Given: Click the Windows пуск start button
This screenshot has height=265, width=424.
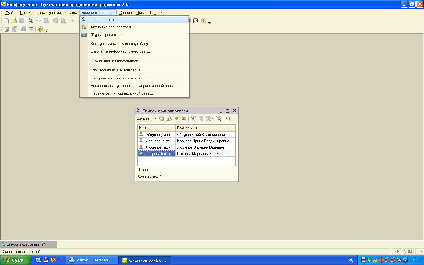Looking at the screenshot, I should 16,260.
